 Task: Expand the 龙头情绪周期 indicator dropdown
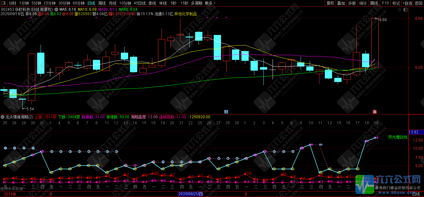[3, 117]
